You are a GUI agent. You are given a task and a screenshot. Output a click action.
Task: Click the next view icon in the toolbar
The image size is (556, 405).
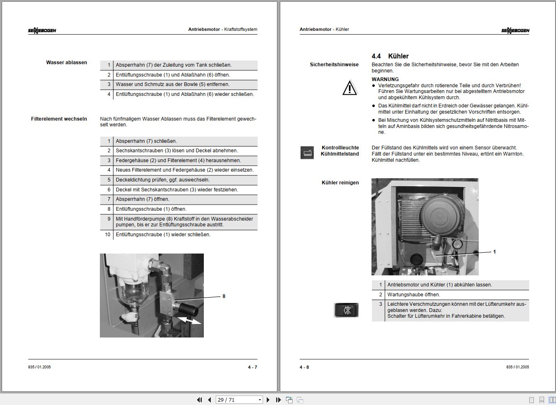(x=299, y=400)
